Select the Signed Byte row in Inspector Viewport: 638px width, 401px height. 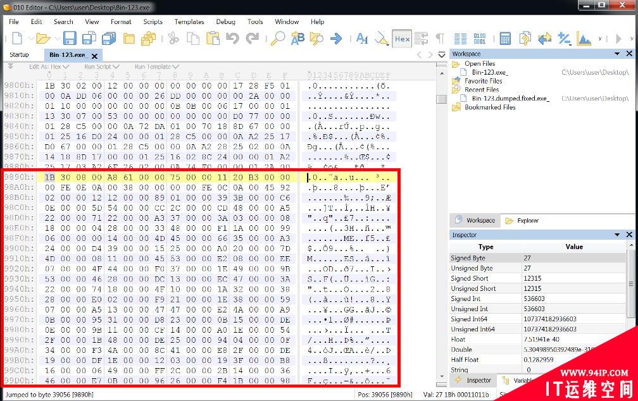[537, 258]
